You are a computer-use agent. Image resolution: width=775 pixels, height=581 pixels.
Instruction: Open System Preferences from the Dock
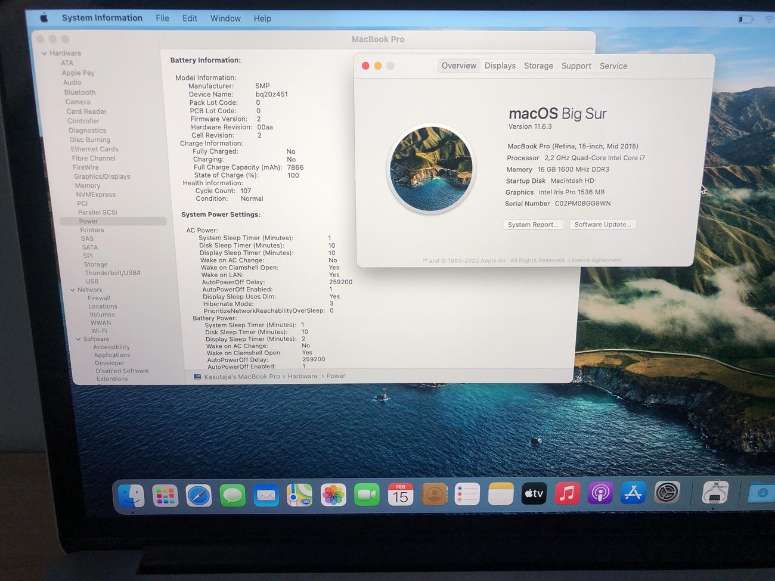tap(666, 493)
